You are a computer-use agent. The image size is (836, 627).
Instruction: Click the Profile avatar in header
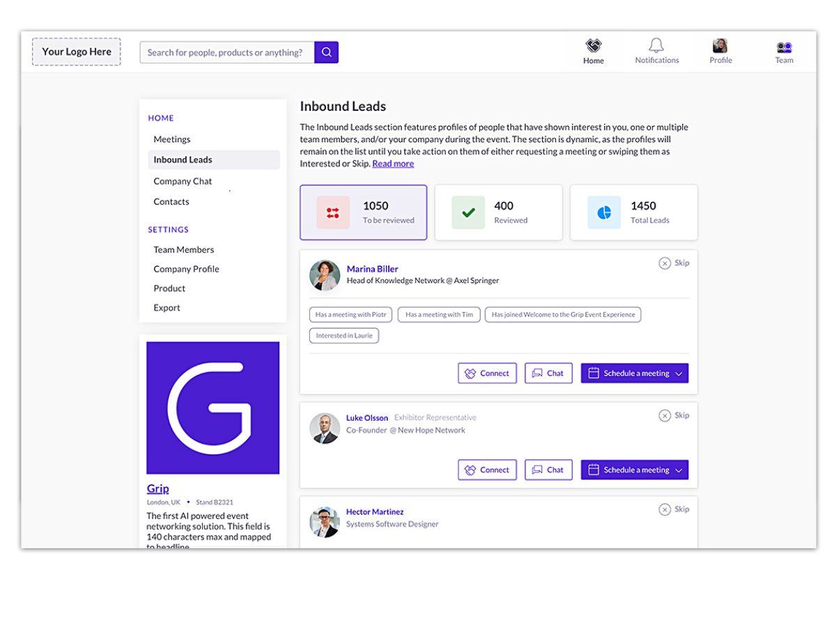point(720,46)
